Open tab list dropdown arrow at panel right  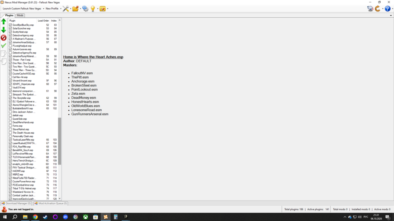(x=391, y=16)
